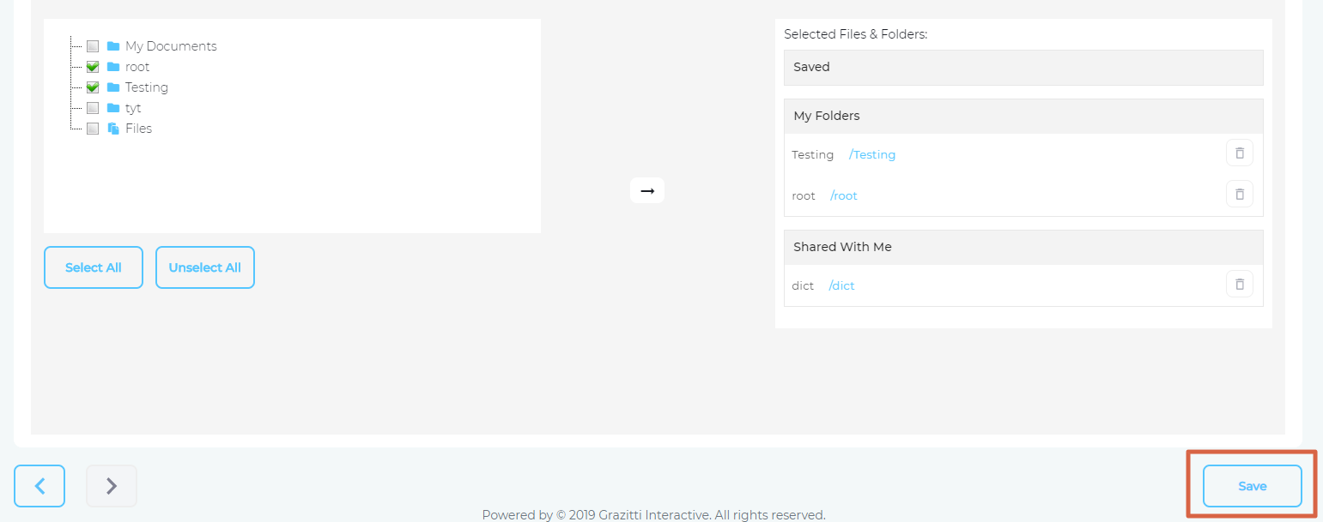Screen dimensions: 1323x522
Task: Uncheck the Testing folder checkbox
Action: [x=93, y=87]
